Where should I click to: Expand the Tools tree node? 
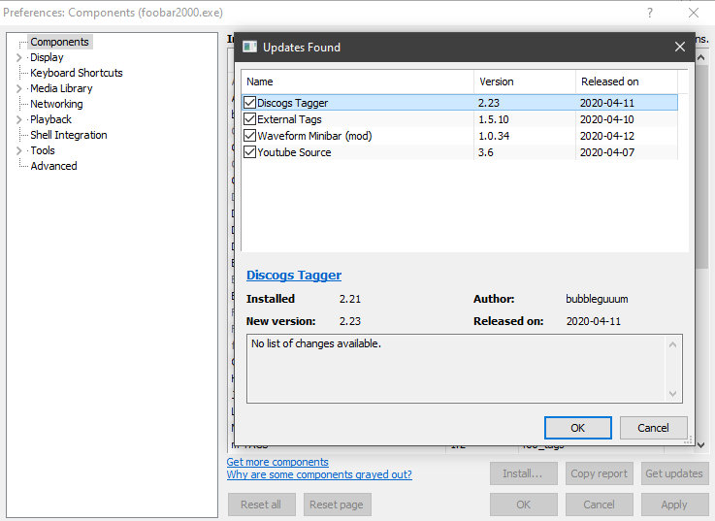pos(18,150)
